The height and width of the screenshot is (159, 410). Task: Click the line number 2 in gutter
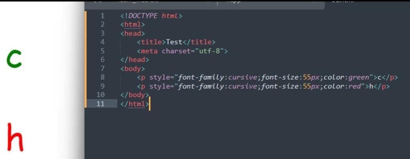102,24
